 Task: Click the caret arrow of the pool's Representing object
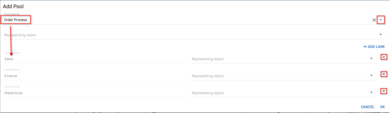tap(381, 35)
